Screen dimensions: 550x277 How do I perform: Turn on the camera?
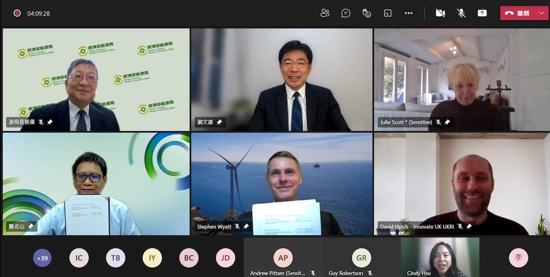tap(441, 13)
